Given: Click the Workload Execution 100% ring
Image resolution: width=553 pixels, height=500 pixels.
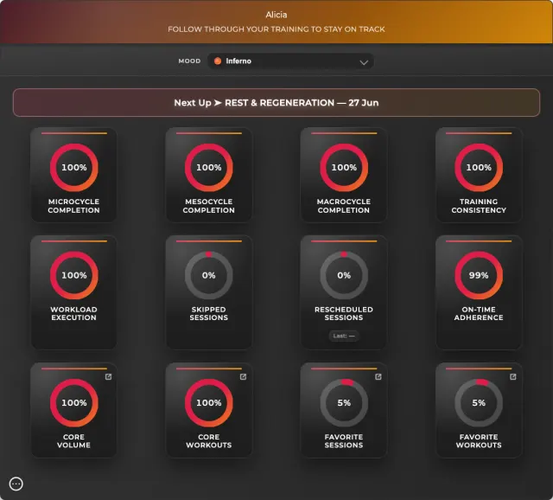Looking at the screenshot, I should 74,275.
